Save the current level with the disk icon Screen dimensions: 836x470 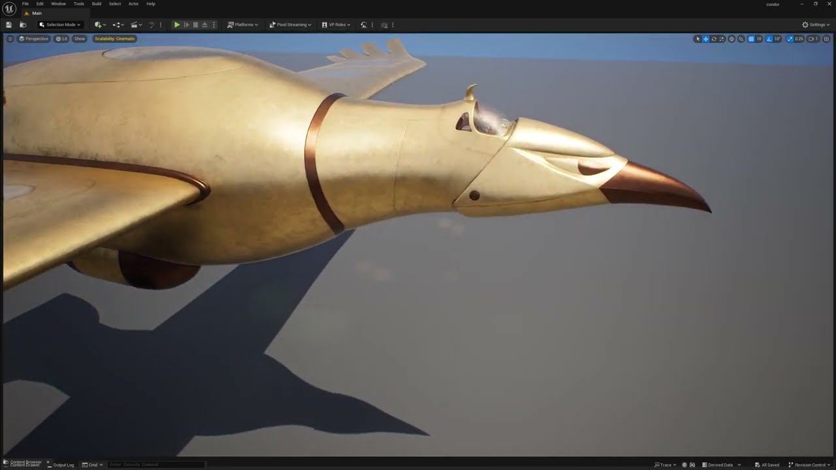(x=8, y=25)
